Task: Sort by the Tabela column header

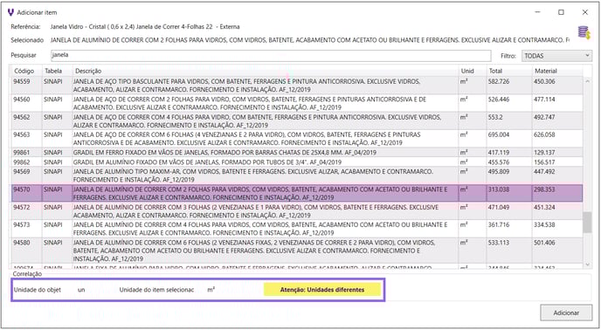Action: coord(53,71)
